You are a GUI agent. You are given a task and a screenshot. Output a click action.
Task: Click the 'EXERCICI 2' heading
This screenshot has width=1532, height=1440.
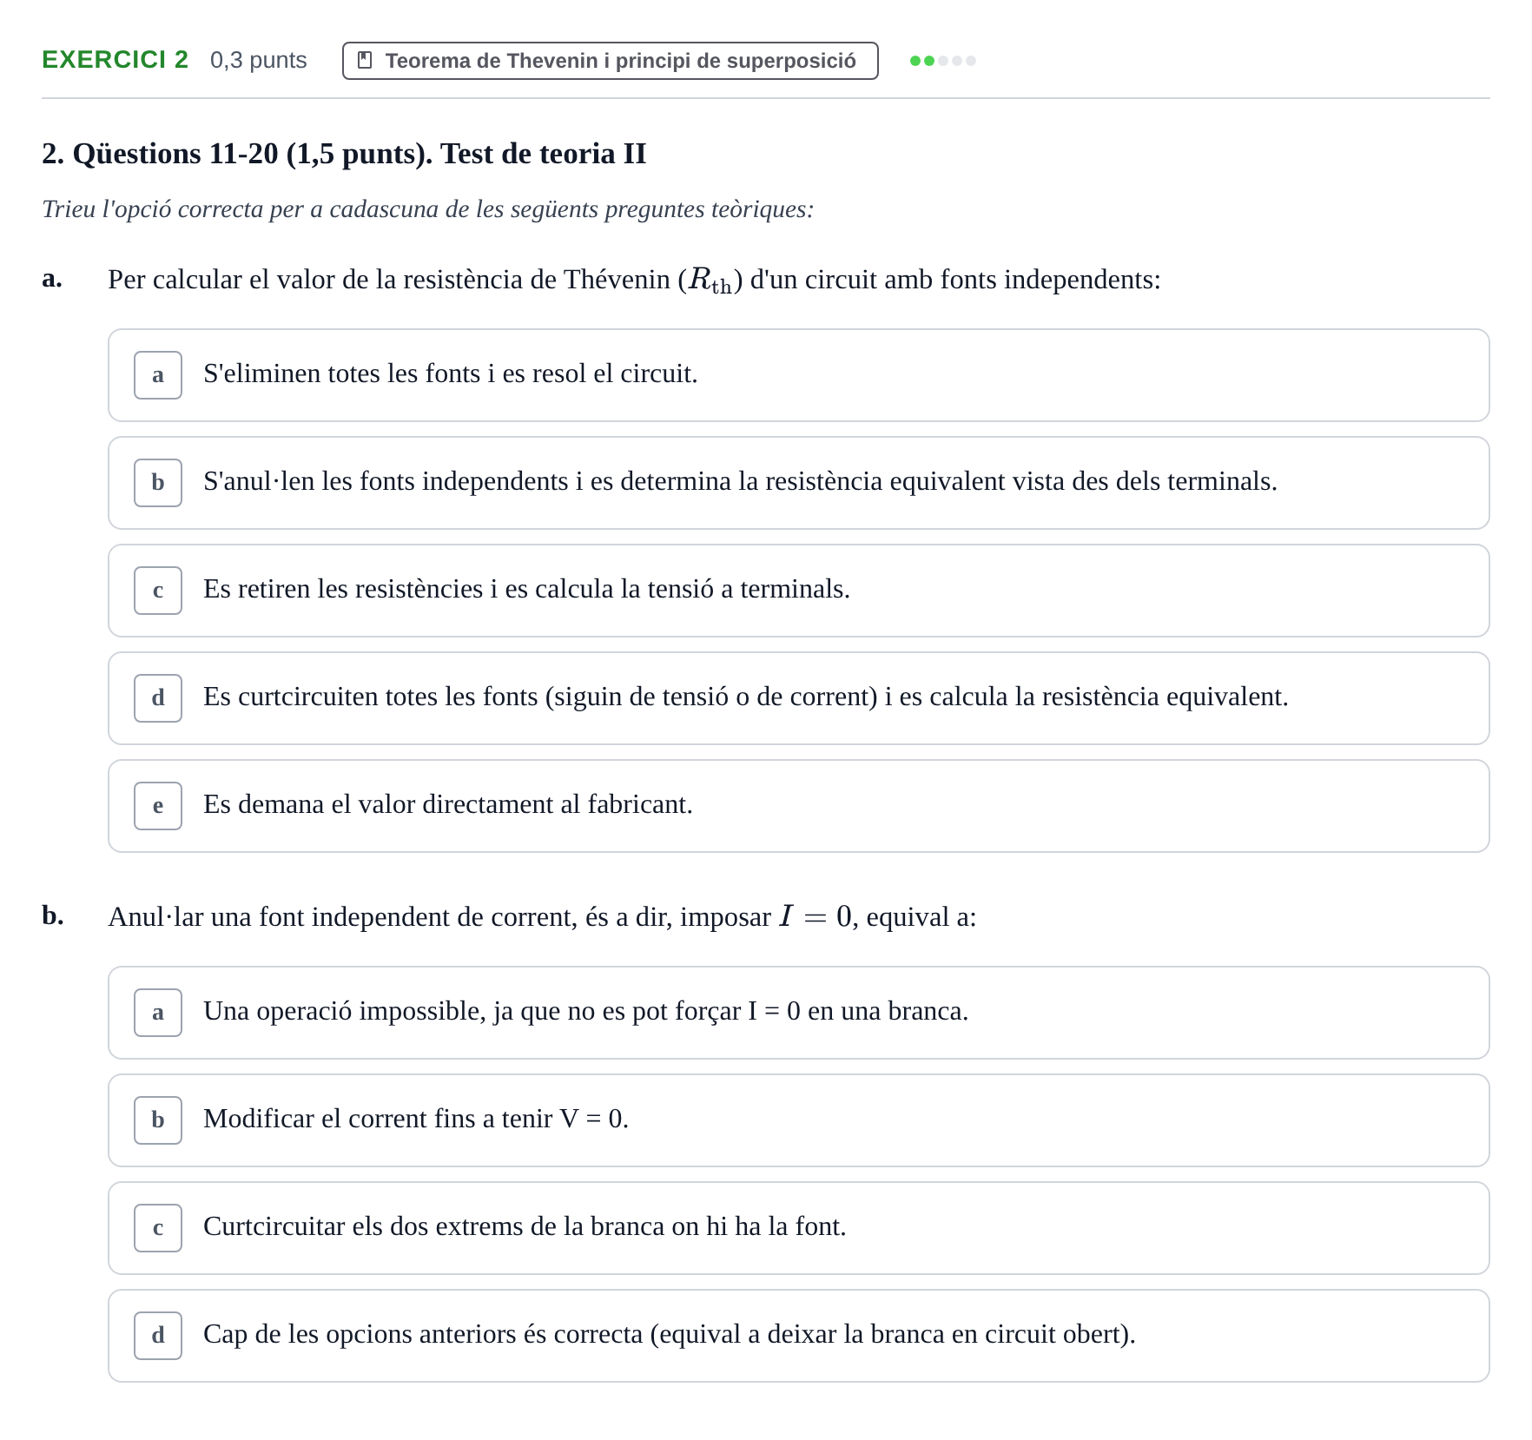tap(115, 60)
